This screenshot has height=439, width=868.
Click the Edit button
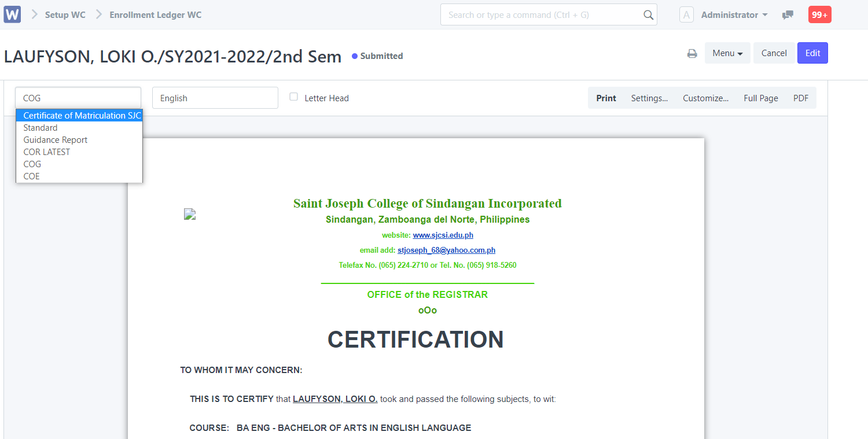812,53
